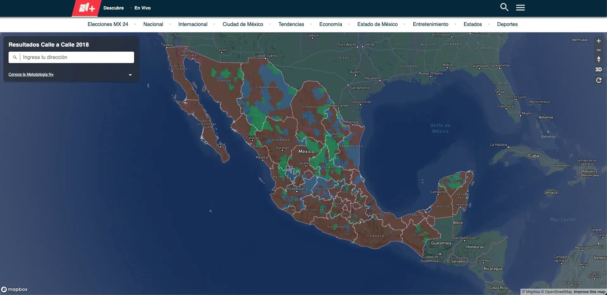Image resolution: width=607 pixels, height=295 pixels.
Task: Reset the map with the refresh icon
Action: [x=599, y=80]
